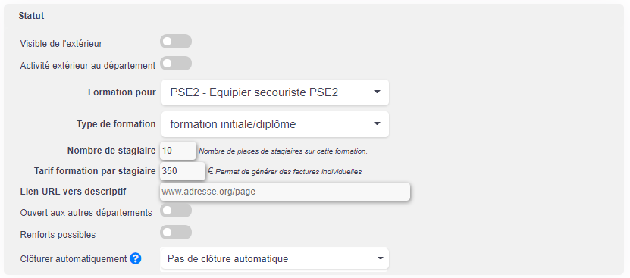Turn on Ouvert aux autres départements
Image resolution: width=630 pixels, height=278 pixels.
point(176,211)
